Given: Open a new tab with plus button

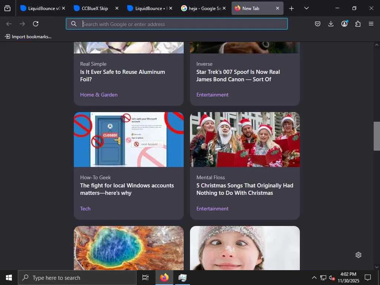Looking at the screenshot, I should coord(292,9).
